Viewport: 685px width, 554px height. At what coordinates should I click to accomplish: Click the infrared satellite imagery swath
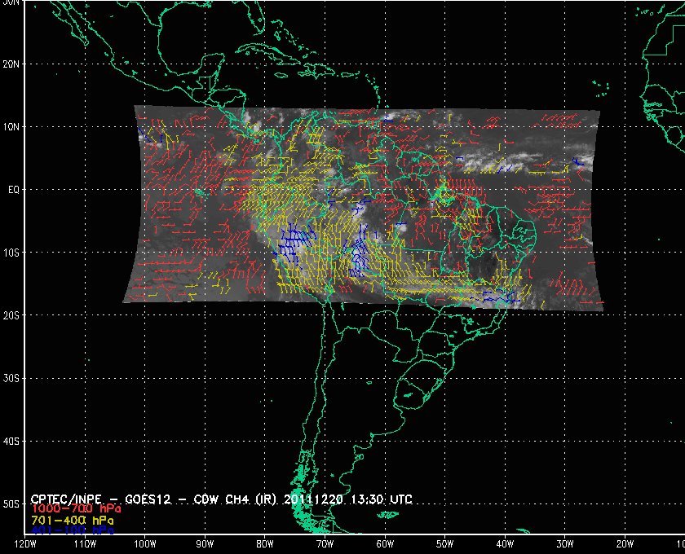[363, 209]
